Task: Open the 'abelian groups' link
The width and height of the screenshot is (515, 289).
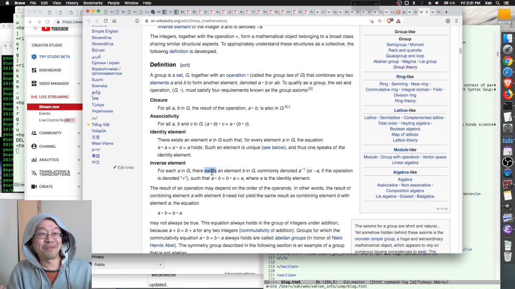Action: [290, 238]
